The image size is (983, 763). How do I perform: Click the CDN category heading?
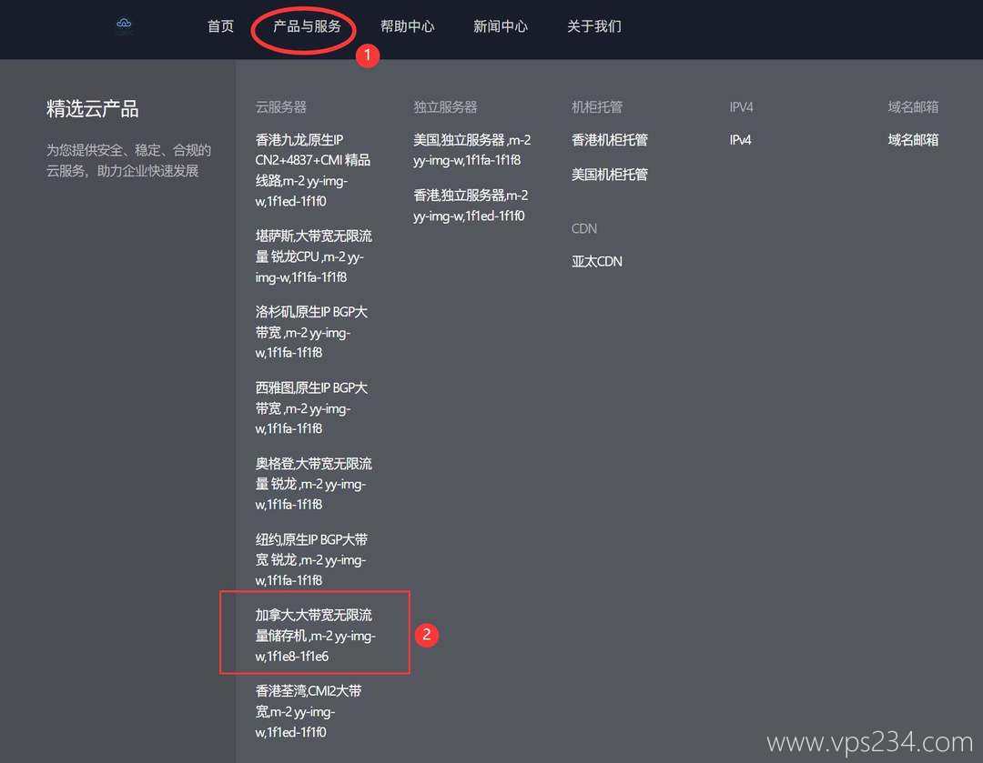(x=584, y=228)
